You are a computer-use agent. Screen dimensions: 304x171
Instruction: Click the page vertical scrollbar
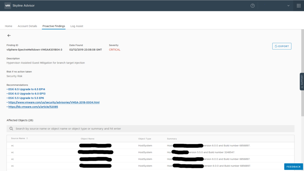[303, 73]
